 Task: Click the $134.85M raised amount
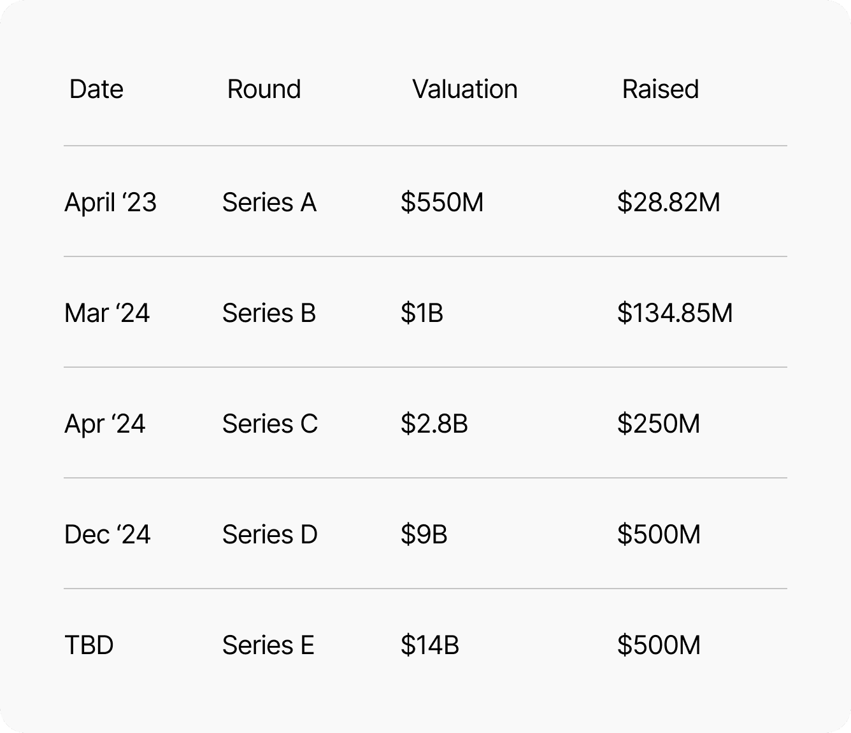(x=675, y=313)
